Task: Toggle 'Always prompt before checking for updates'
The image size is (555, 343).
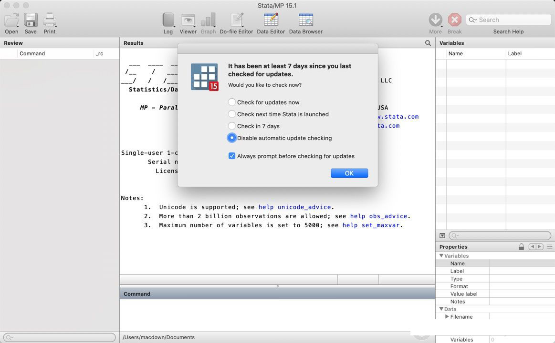Action: pos(231,156)
